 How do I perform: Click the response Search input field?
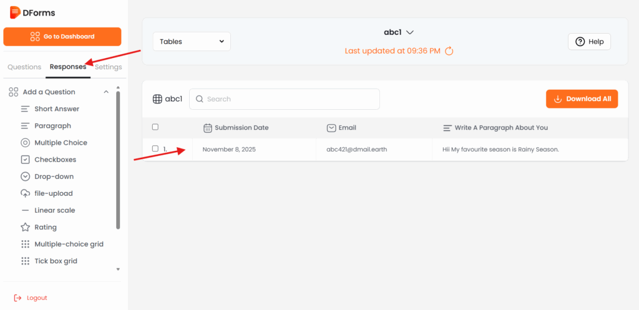click(x=285, y=99)
